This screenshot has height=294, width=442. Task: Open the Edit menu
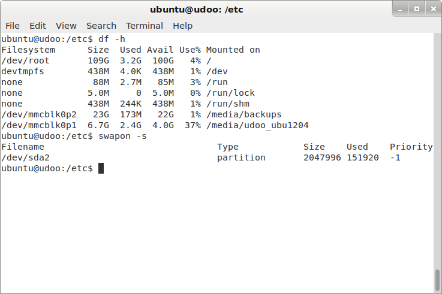click(x=38, y=26)
